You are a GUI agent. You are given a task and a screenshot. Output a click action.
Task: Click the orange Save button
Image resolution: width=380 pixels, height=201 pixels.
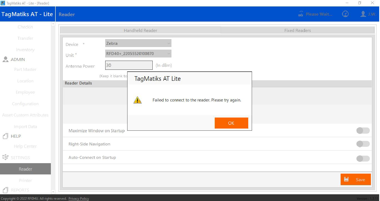tap(355, 180)
